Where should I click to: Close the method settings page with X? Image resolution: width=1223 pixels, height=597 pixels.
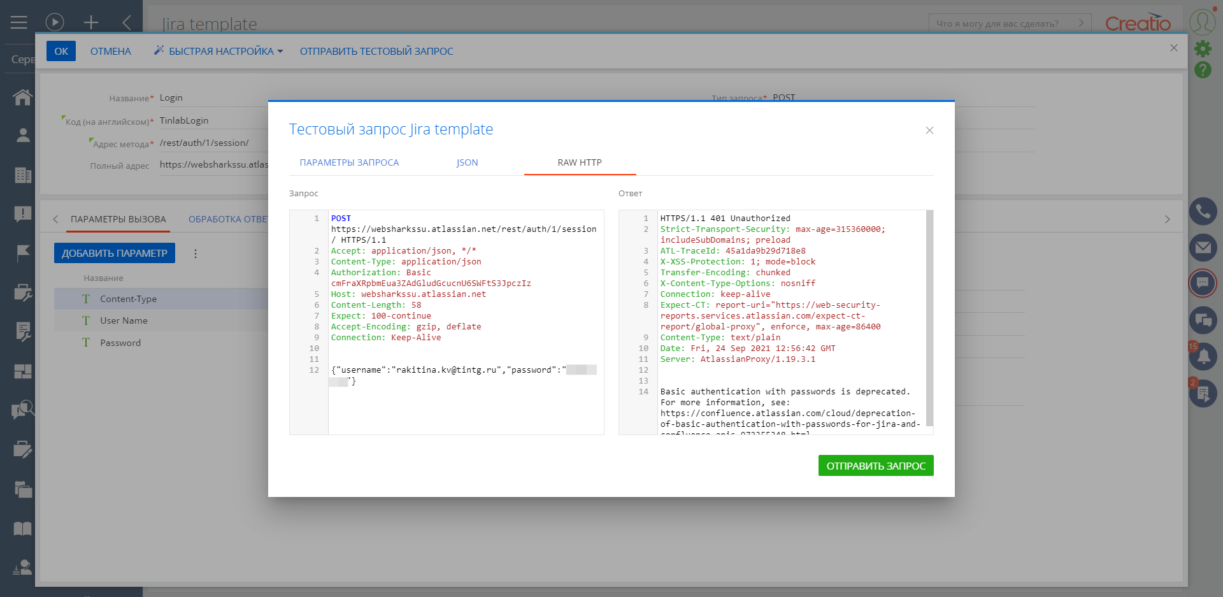pyautogui.click(x=1173, y=48)
